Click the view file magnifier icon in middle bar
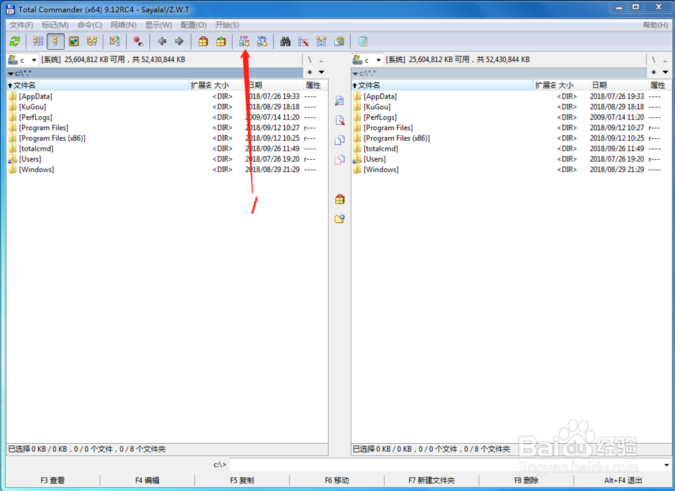675x491 pixels. 340,101
